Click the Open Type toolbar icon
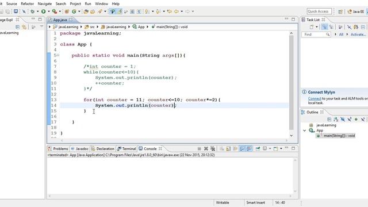The height and width of the screenshot is (207, 368). (x=86, y=11)
